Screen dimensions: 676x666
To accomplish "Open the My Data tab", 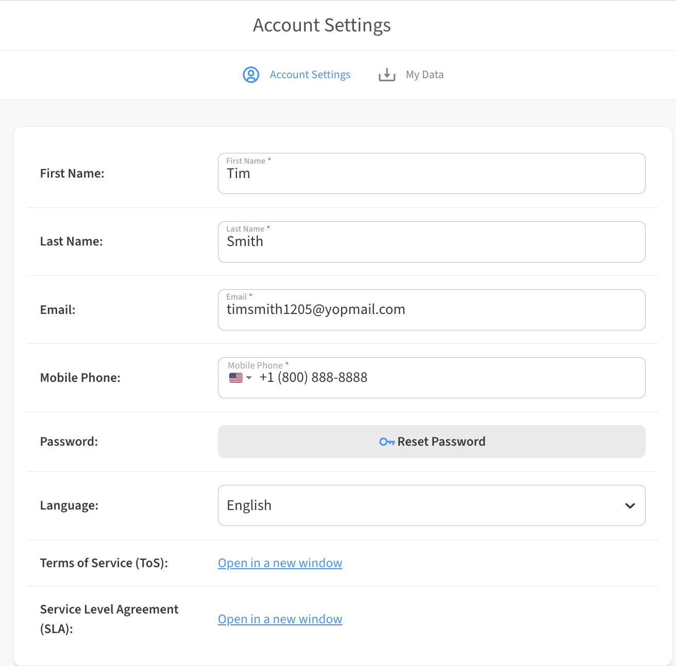I will click(424, 75).
